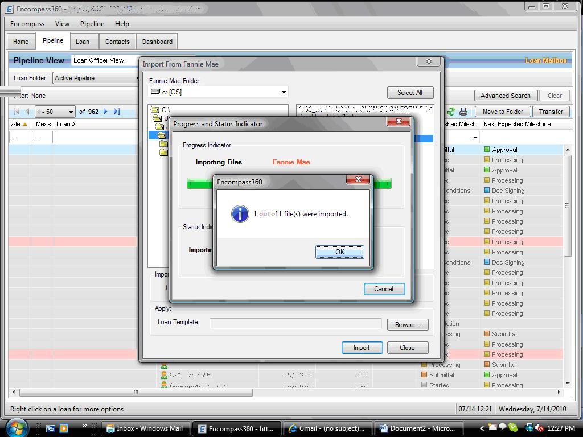Click the show desktop quick launch icon
Screen dimensions: 583x437
click(x=51, y=428)
